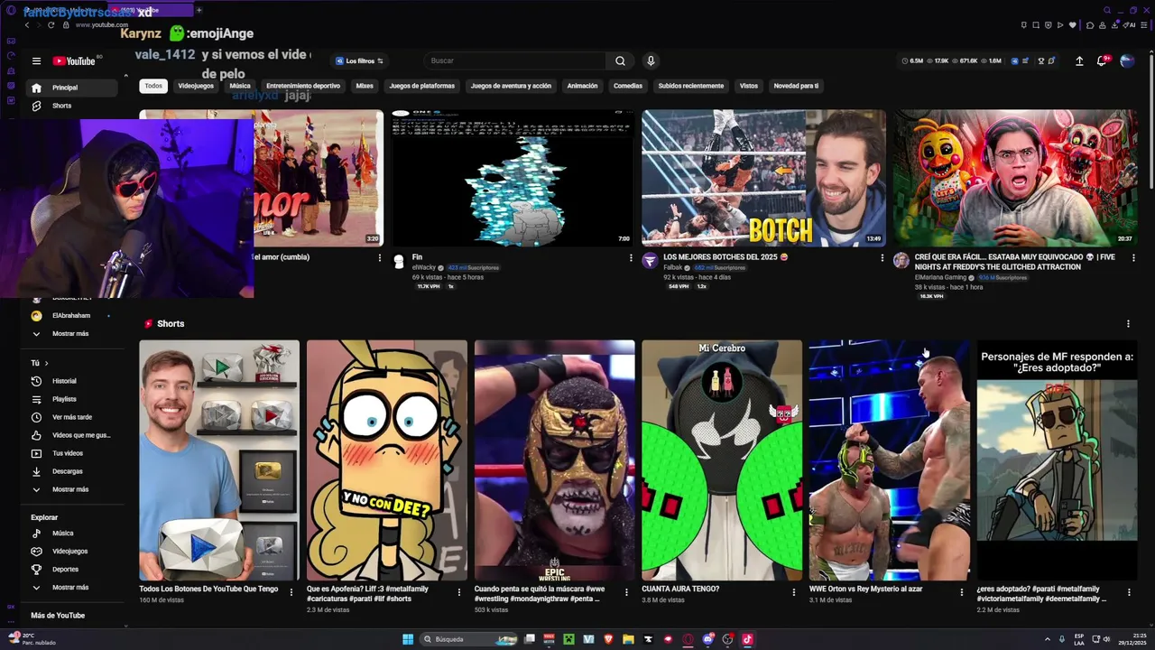Show hidden system tray icons chevron
This screenshot has height=650, width=1155.
click(x=1048, y=639)
